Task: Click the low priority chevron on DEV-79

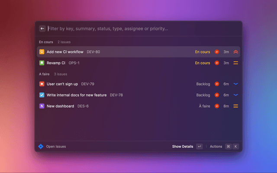Action: [x=236, y=84]
